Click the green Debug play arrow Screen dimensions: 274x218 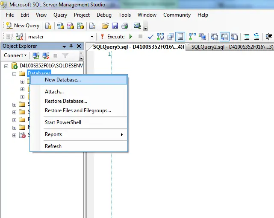coord(131,37)
